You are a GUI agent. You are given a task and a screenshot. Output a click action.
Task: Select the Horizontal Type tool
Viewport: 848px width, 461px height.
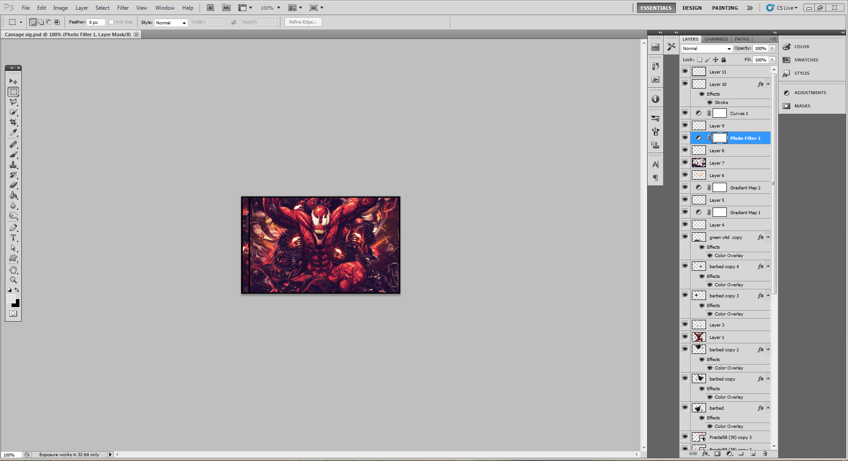[13, 238]
